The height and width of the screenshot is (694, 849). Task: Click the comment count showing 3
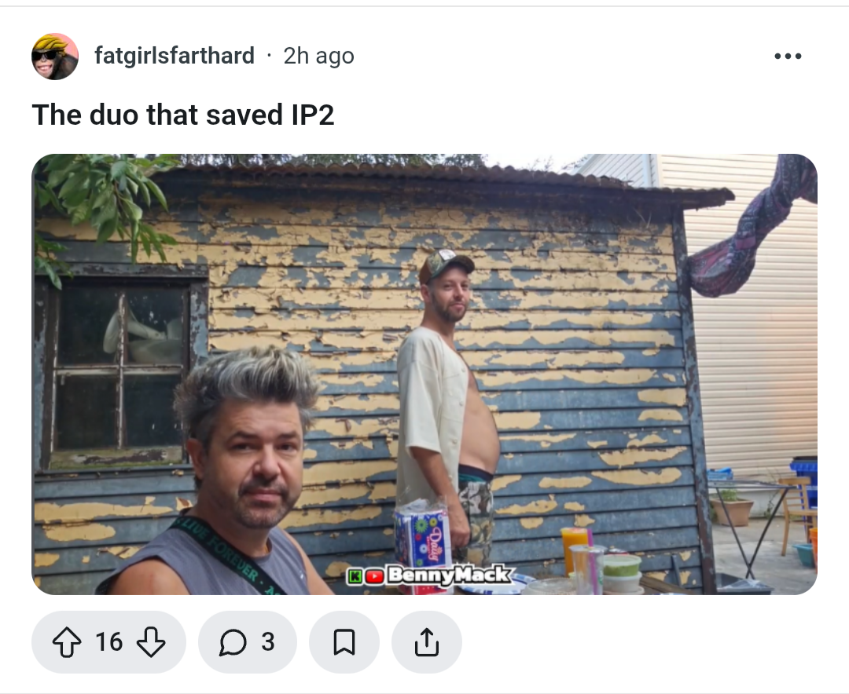pos(268,642)
